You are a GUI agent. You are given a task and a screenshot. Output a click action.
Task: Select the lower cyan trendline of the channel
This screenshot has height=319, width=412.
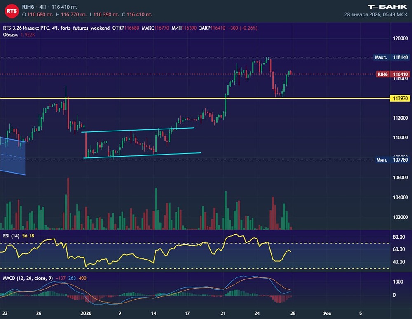(142, 155)
